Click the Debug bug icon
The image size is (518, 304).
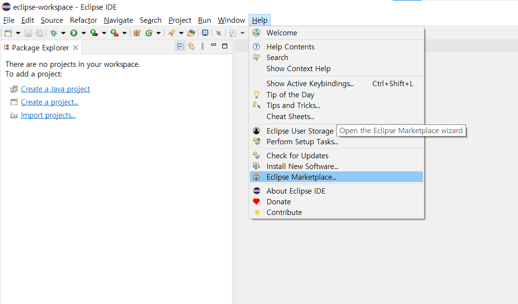[x=53, y=33]
